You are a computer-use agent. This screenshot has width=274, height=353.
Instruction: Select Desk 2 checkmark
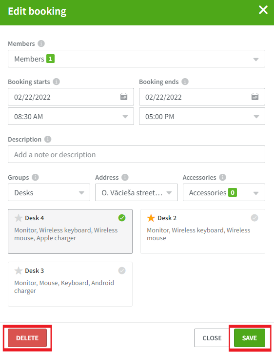254,218
